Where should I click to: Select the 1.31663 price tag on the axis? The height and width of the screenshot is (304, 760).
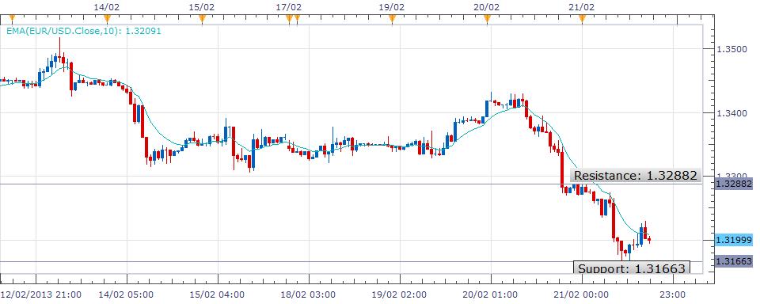click(734, 261)
